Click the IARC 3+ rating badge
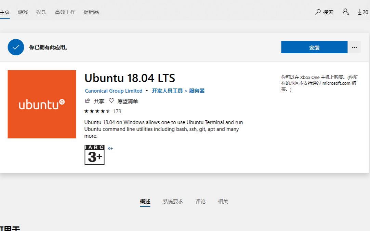 (x=94, y=155)
